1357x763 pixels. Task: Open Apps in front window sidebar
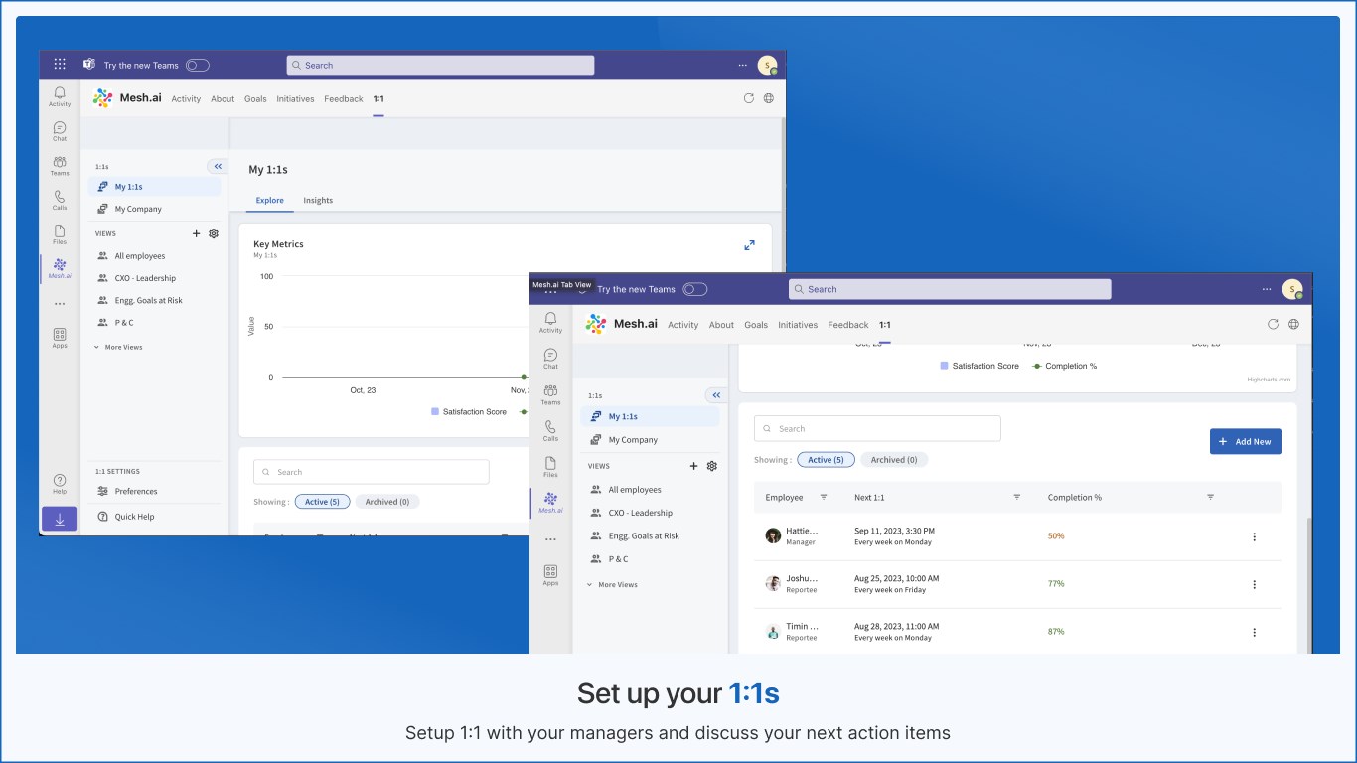[550, 575]
